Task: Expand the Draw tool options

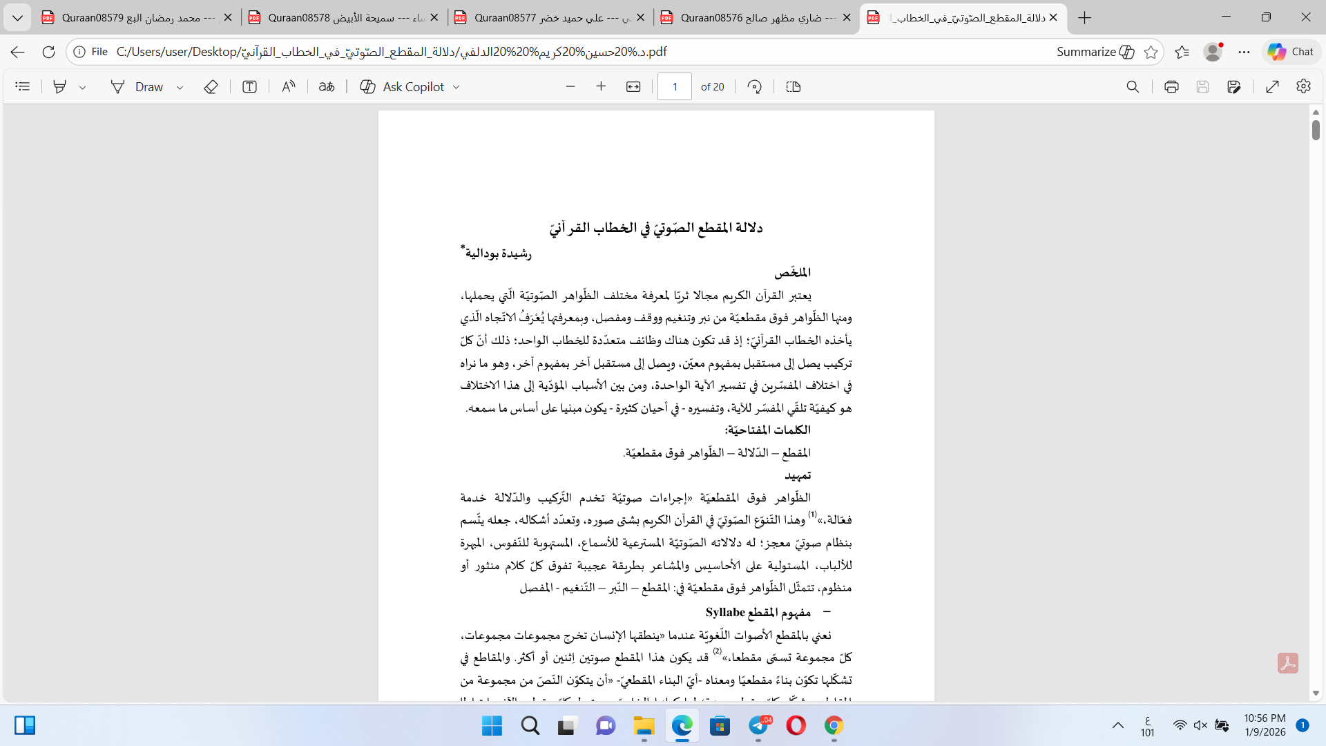Action: click(180, 87)
